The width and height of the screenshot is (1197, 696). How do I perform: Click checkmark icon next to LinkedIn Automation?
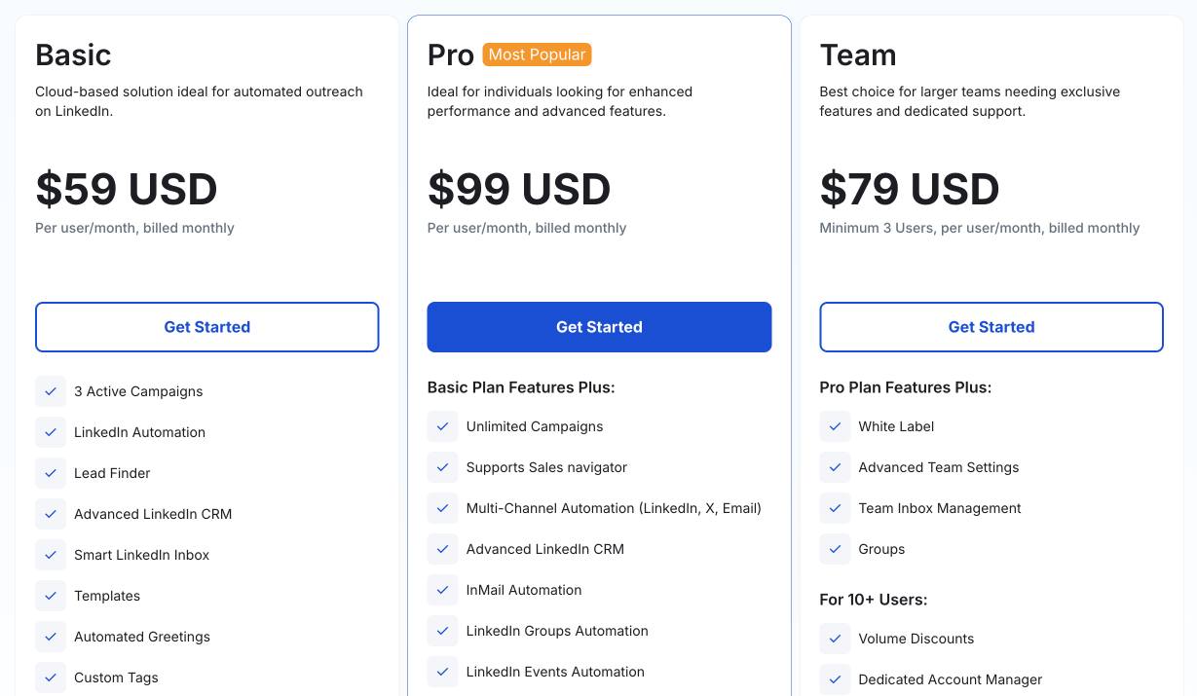51,432
